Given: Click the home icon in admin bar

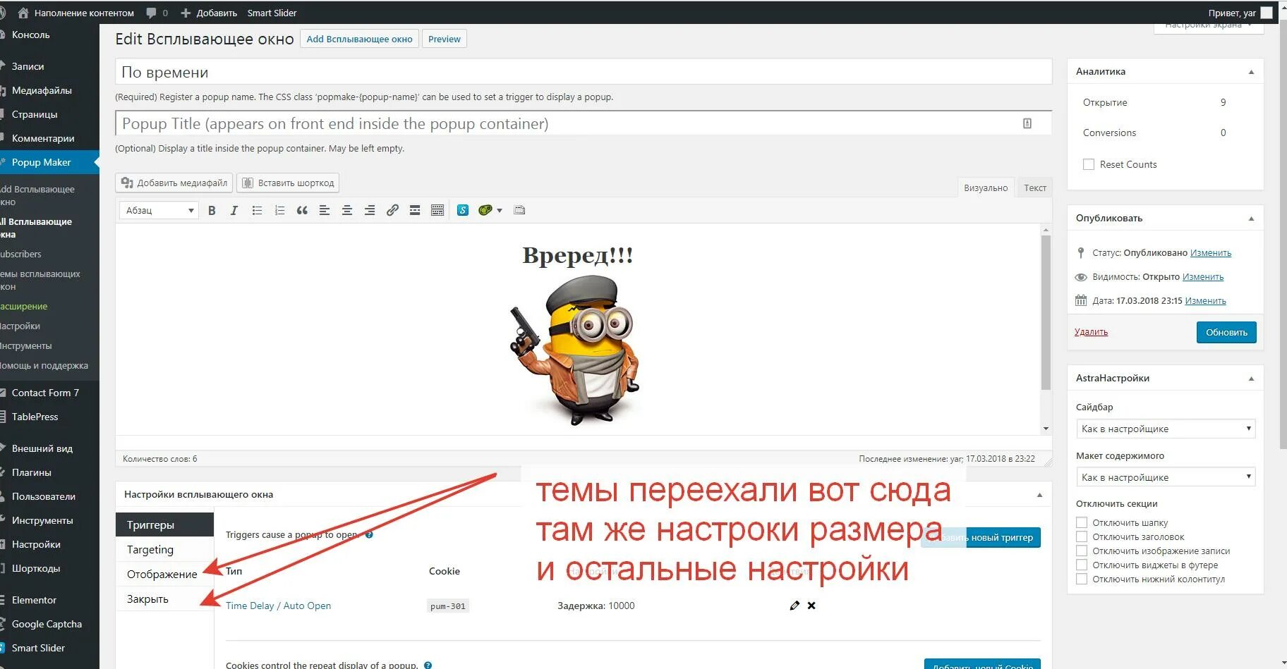Looking at the screenshot, I should [x=23, y=13].
